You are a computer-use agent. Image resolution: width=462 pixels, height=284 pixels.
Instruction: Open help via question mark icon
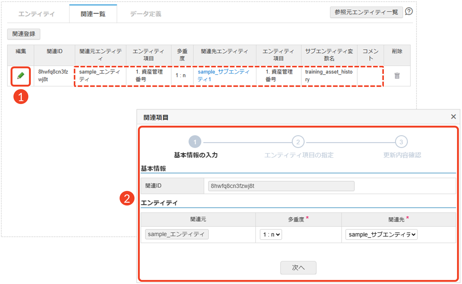(409, 11)
